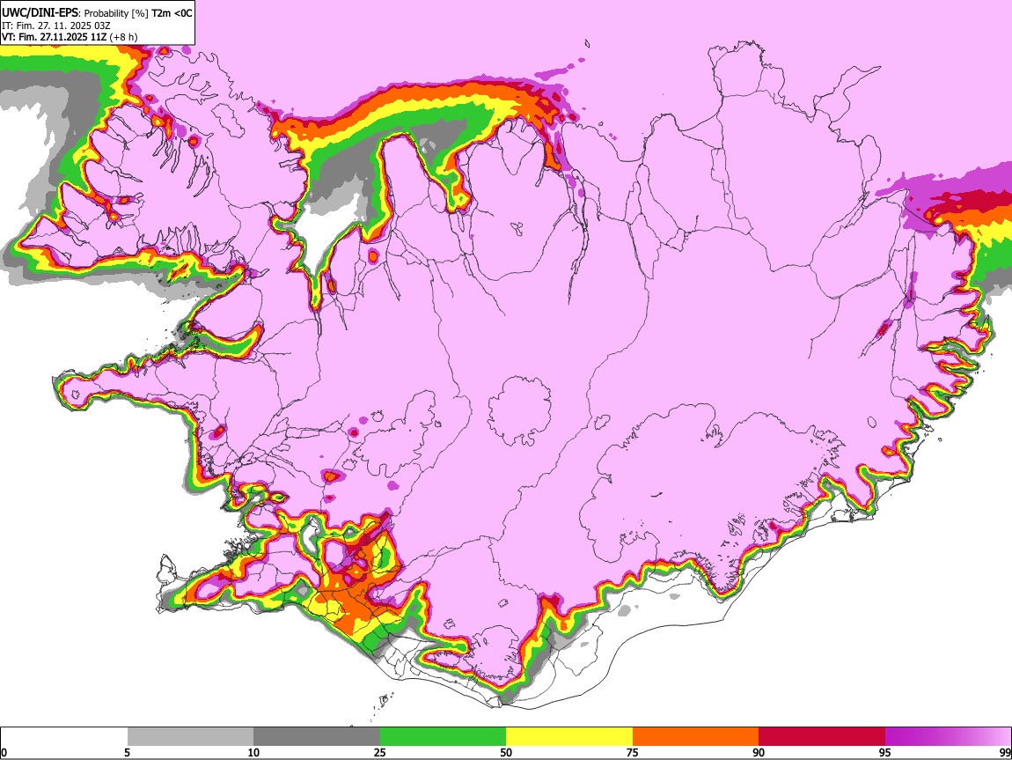Click the legend value 95
Viewport: 1012px width, 760px height.
885,752
